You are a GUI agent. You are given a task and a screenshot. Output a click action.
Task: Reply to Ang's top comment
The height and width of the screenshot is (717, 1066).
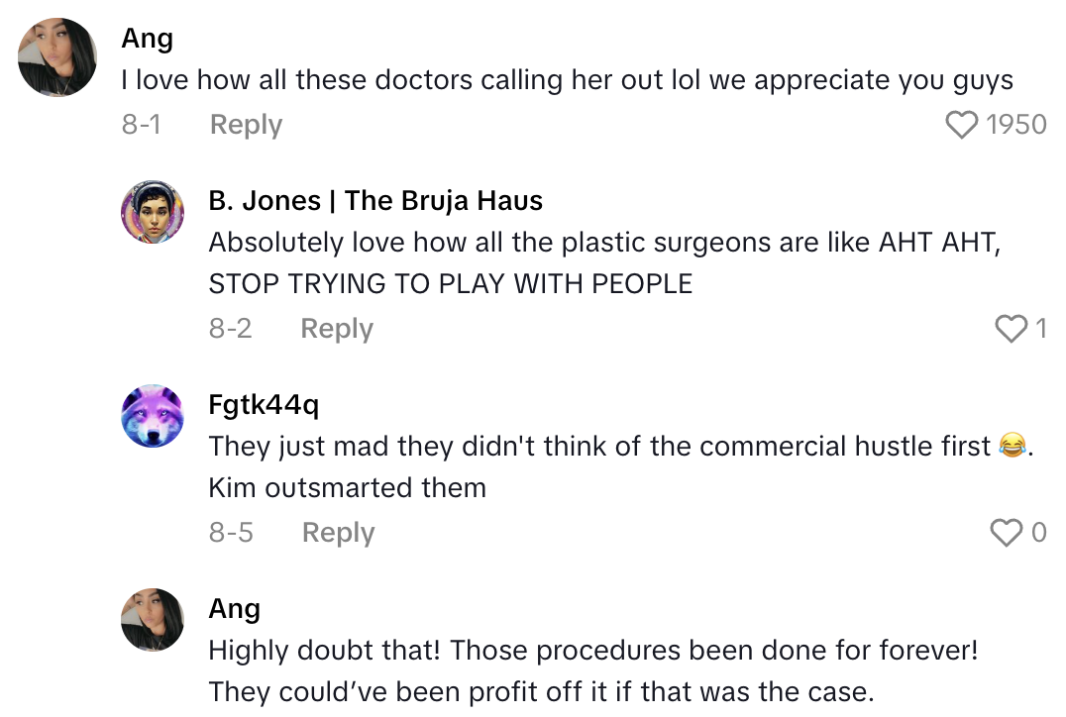[x=245, y=124]
